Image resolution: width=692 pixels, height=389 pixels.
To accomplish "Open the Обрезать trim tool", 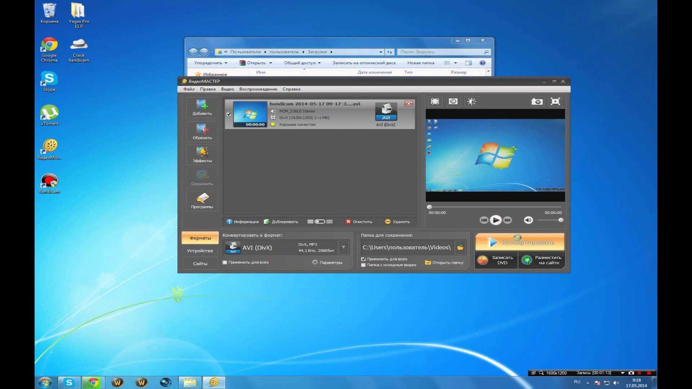I will [x=202, y=131].
